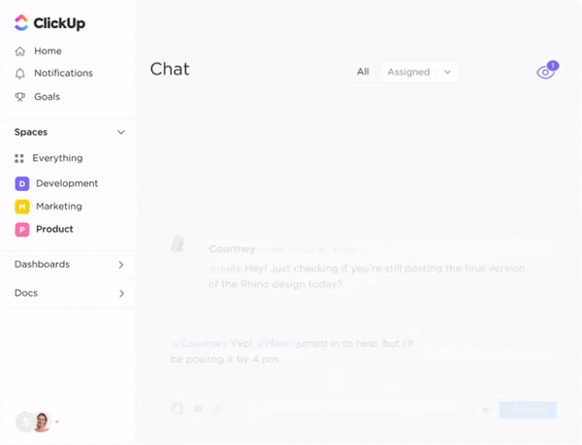Open the purple Development space icon

pyautogui.click(x=22, y=183)
